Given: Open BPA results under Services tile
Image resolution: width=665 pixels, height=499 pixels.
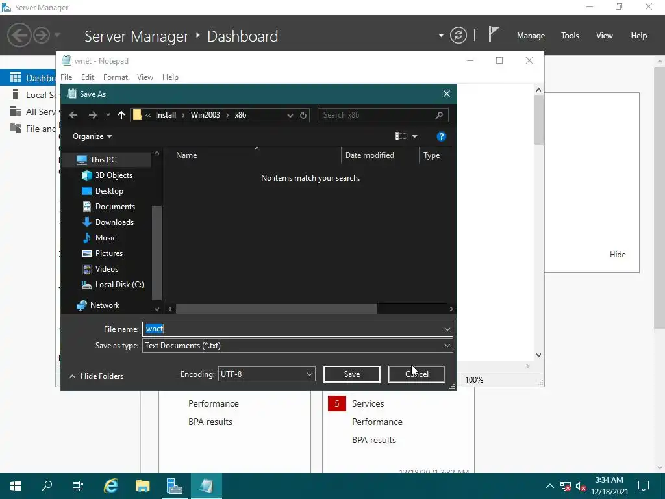Looking at the screenshot, I should click(x=373, y=440).
